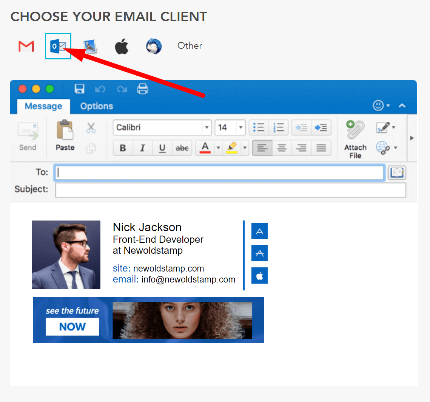The width and height of the screenshot is (430, 402).
Task: Toggle underline formatting
Action: pos(162,148)
